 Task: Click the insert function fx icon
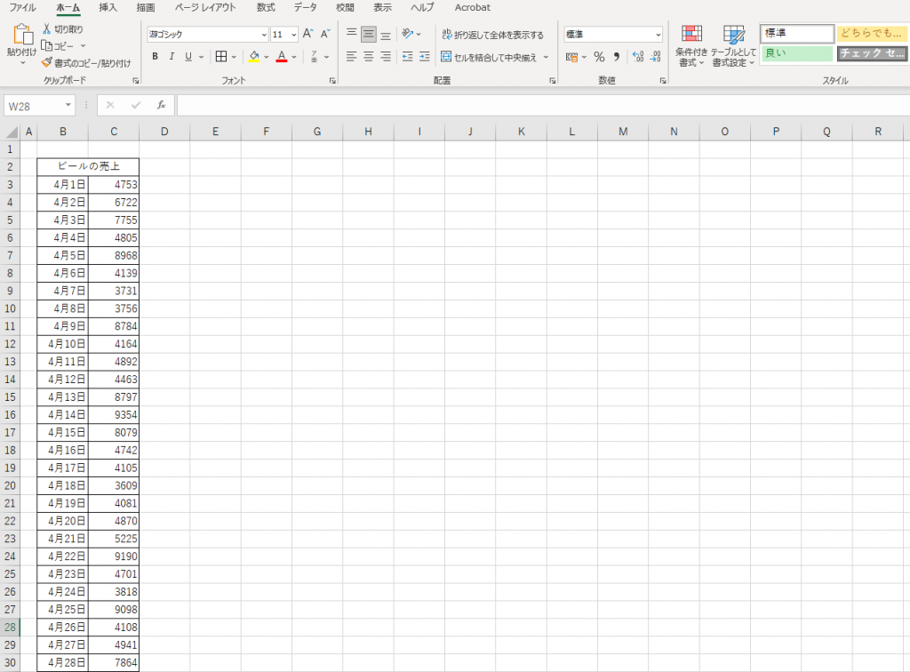click(x=161, y=105)
